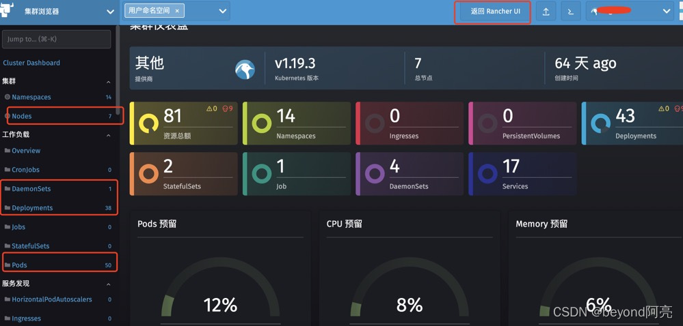Click the folder icon beside Overview
683x326 pixels.
pyautogui.click(x=7, y=151)
